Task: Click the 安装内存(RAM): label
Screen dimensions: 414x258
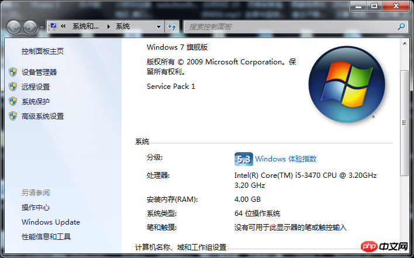Action: 172,199
